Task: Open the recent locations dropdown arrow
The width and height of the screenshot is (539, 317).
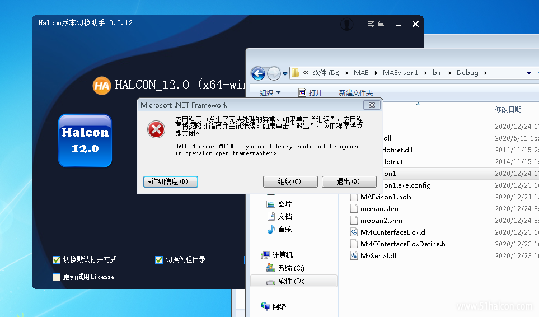Action: (285, 73)
